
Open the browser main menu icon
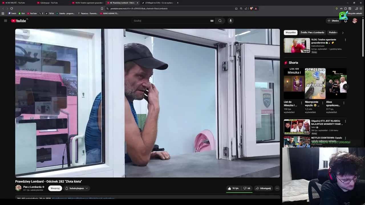[x=361, y=8]
